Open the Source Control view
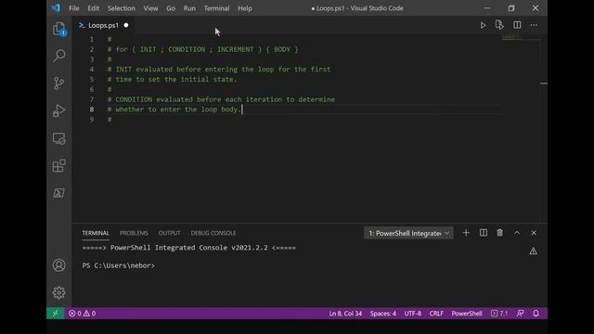 pos(59,83)
